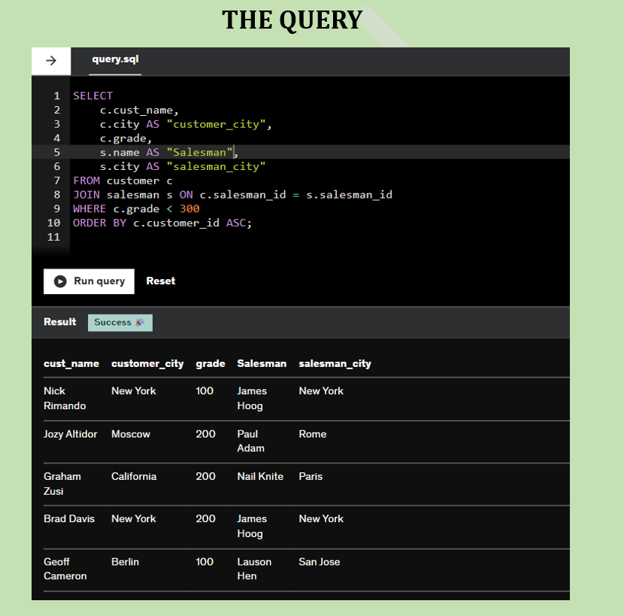Viewport: 624px width, 616px height.
Task: Click the number 300 in WHERE clause
Action: 189,208
